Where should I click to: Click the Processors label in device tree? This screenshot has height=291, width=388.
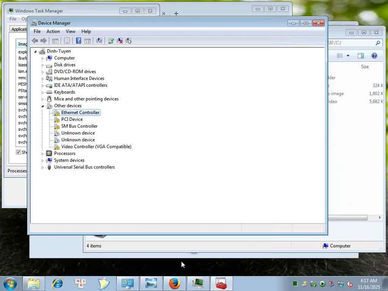coord(65,153)
